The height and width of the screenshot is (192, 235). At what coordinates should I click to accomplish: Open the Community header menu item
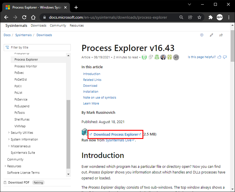tap(58, 26)
